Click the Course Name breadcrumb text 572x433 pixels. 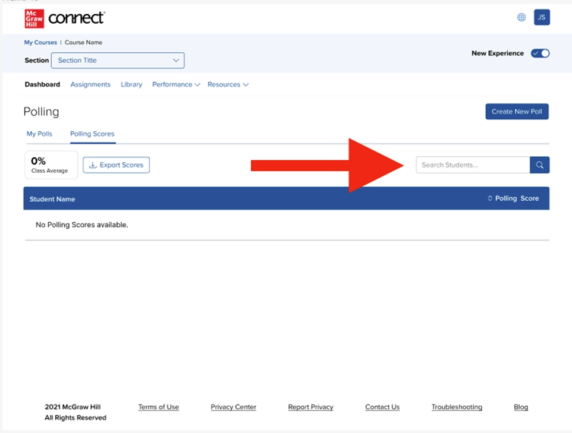coord(83,42)
